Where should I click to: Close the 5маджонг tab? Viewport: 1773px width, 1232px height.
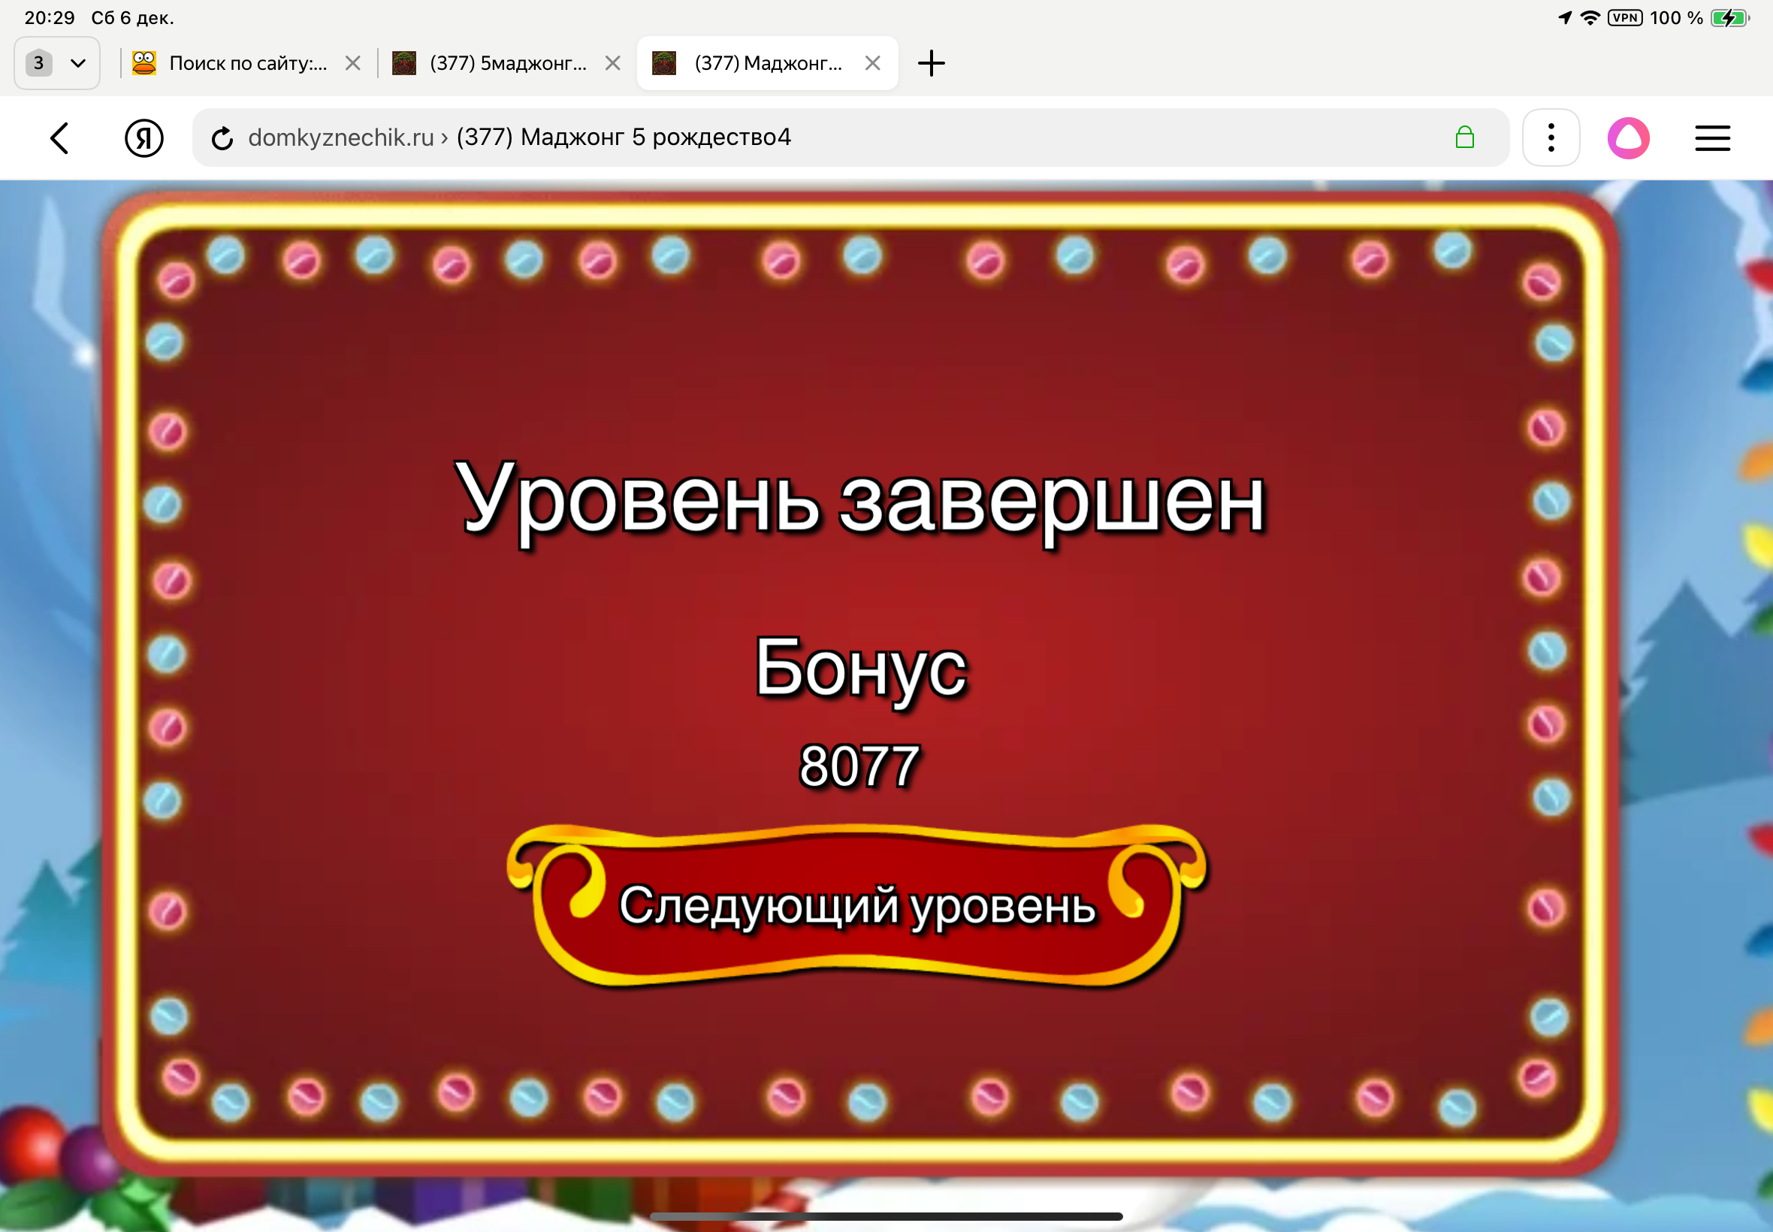click(x=613, y=63)
